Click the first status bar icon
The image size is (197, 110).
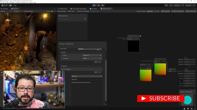pyautogui.click(x=184, y=109)
